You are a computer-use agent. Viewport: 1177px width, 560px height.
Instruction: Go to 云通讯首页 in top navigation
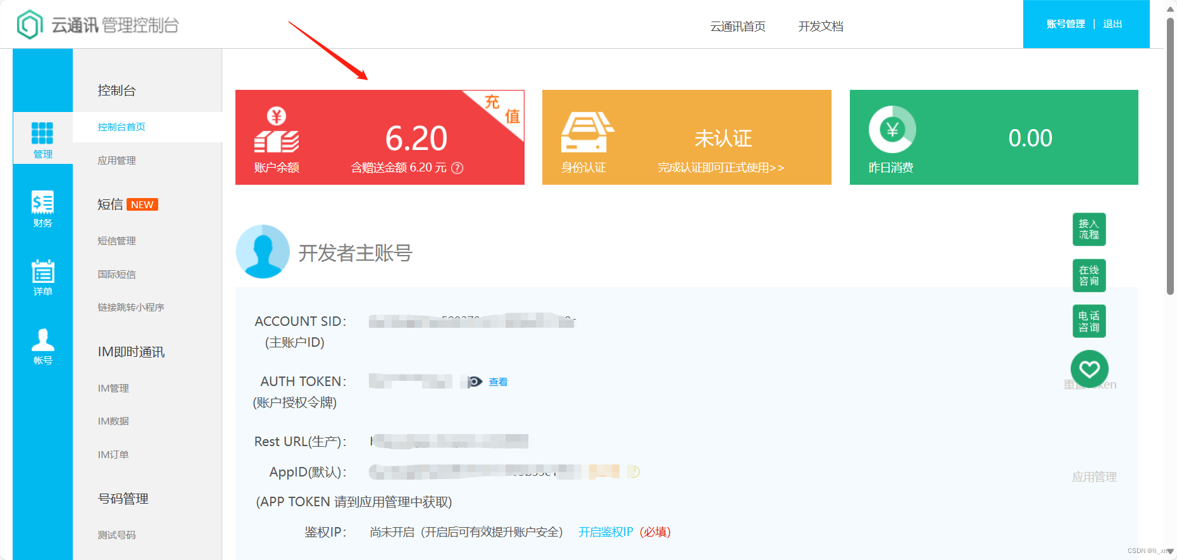click(738, 26)
